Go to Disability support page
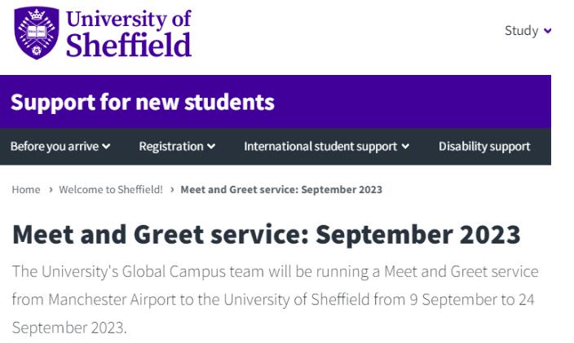Viewport: 574px width, 343px height. tap(484, 147)
